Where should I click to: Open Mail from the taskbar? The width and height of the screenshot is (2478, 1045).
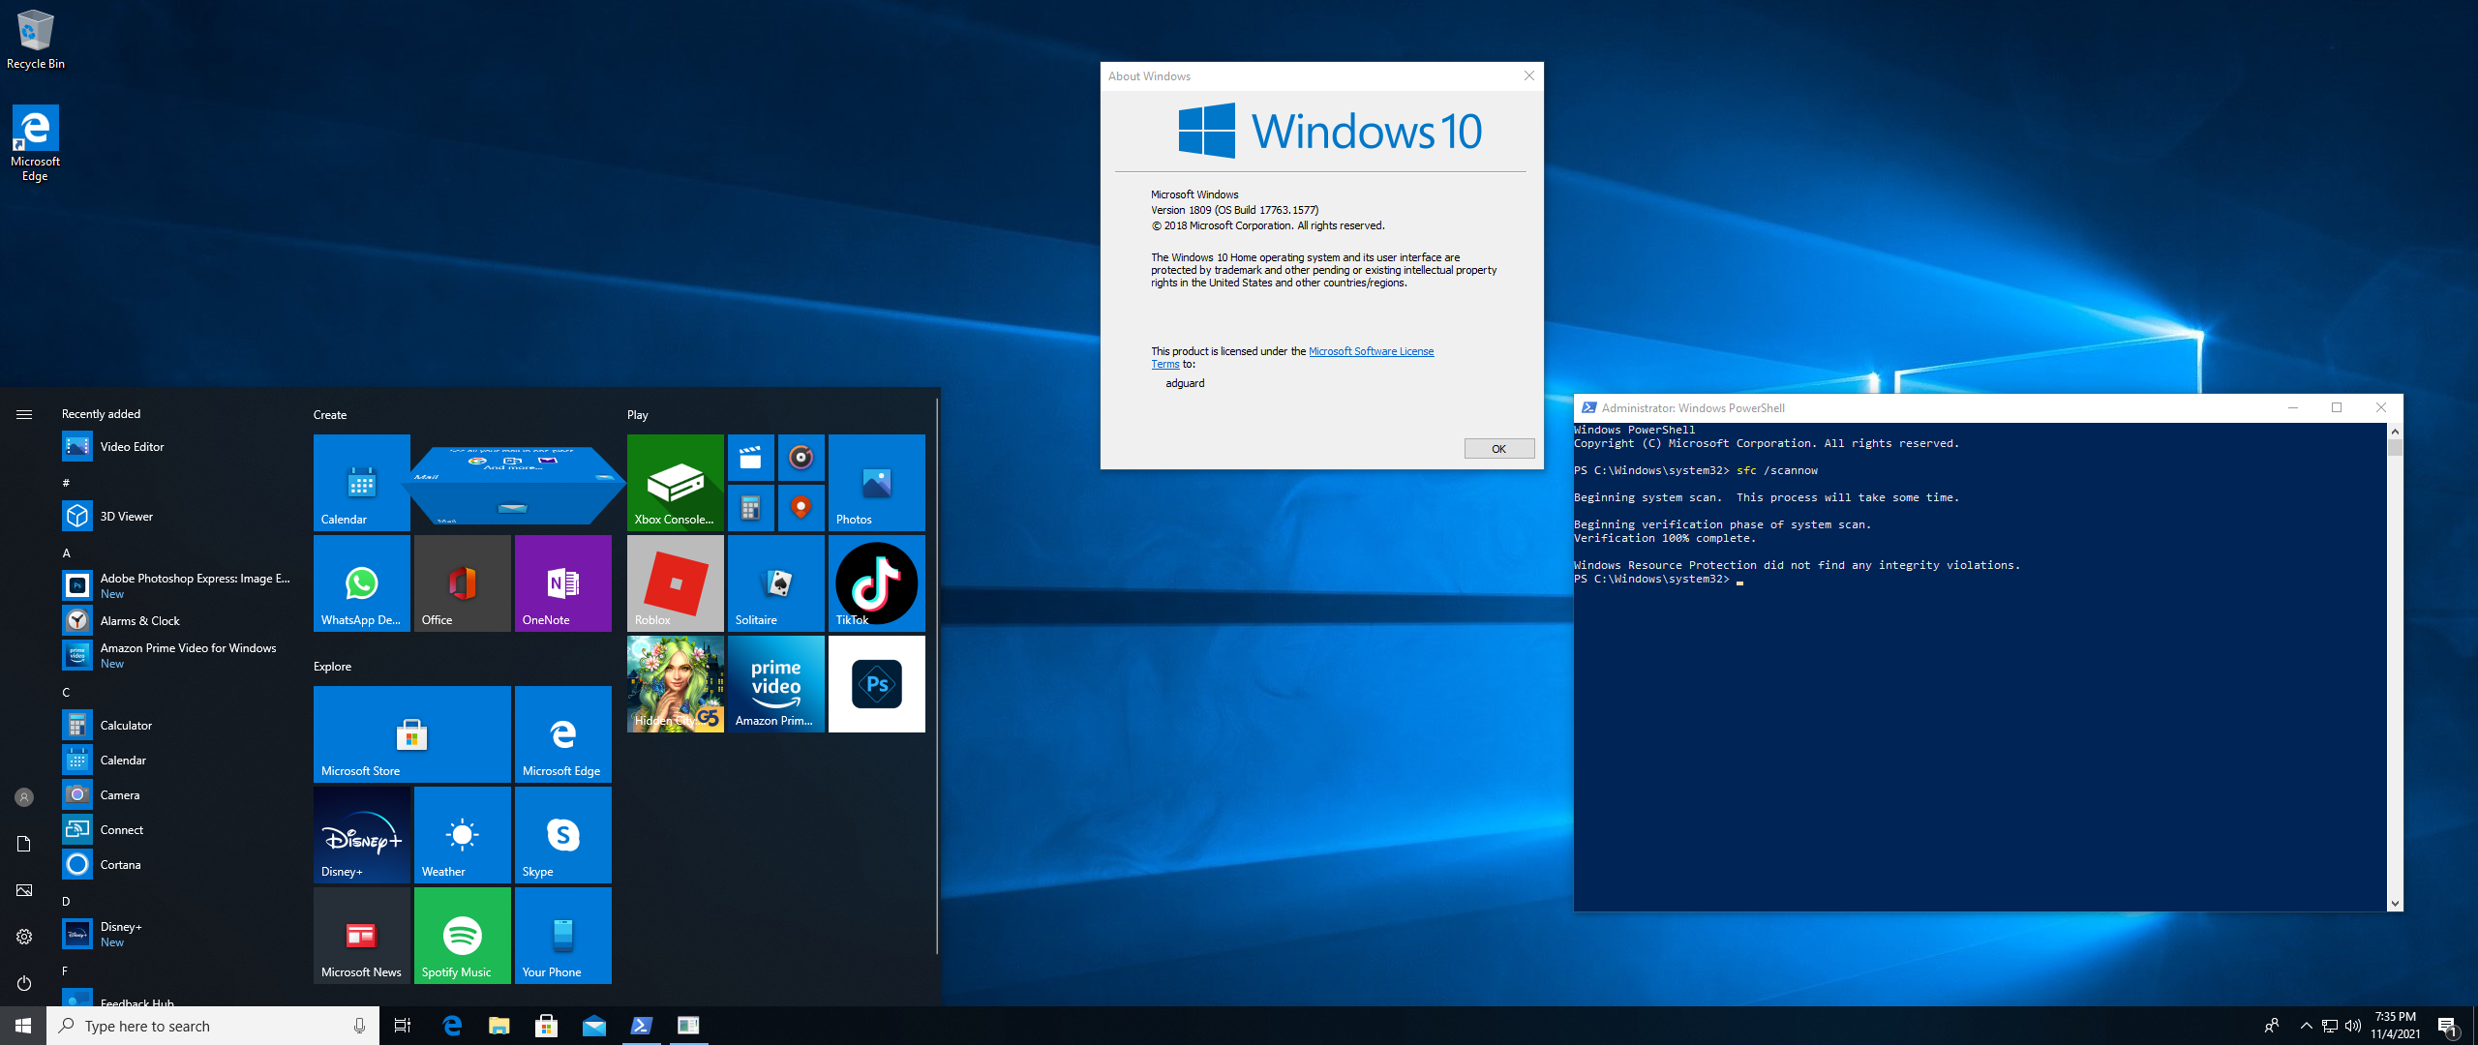point(594,1026)
